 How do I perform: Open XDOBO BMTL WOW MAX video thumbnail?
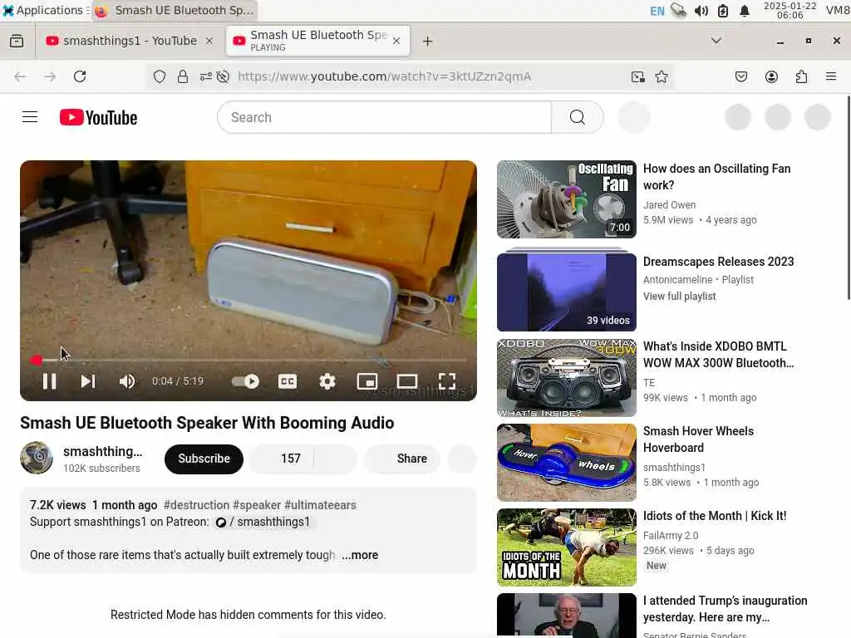(x=567, y=378)
